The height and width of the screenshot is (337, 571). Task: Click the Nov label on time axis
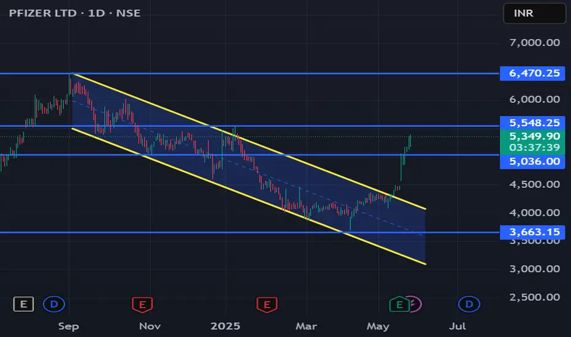pos(149,326)
